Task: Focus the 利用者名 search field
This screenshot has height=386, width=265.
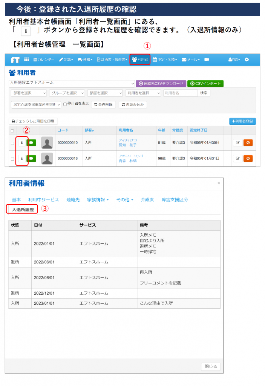Action: [x=180, y=93]
